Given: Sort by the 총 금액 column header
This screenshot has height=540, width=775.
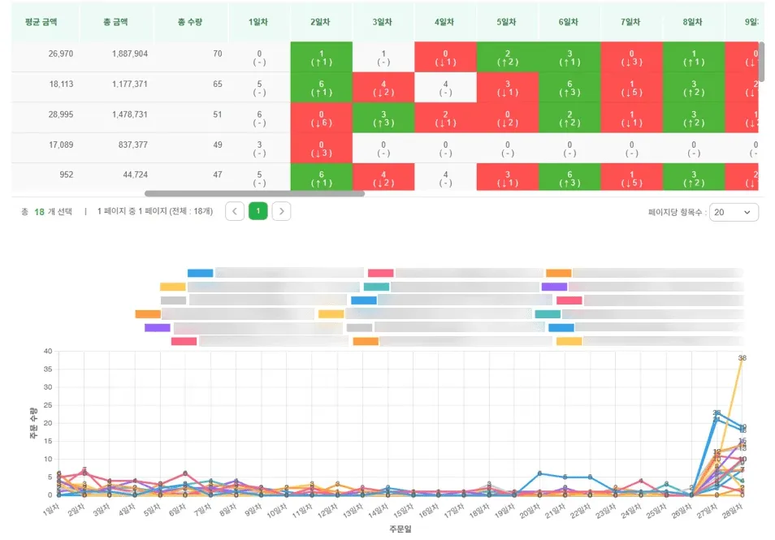Looking at the screenshot, I should coord(115,22).
